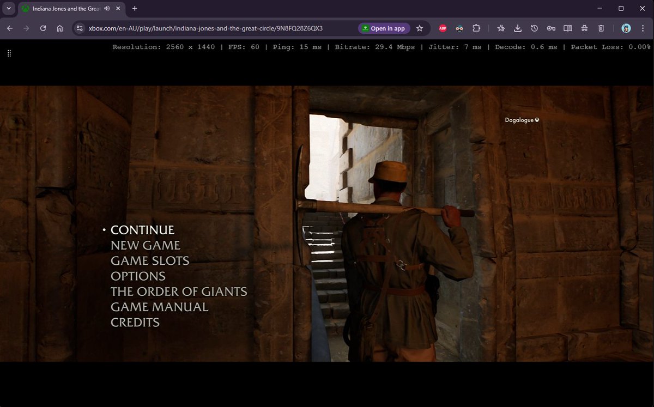654x407 pixels.
Task: Open the OPTIONS menu entry
Action: [x=138, y=276]
